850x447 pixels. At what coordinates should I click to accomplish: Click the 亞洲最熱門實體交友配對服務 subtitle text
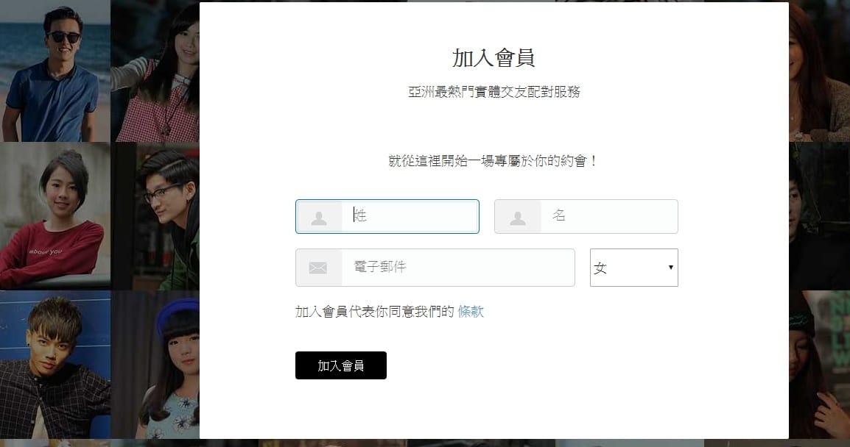pos(494,93)
